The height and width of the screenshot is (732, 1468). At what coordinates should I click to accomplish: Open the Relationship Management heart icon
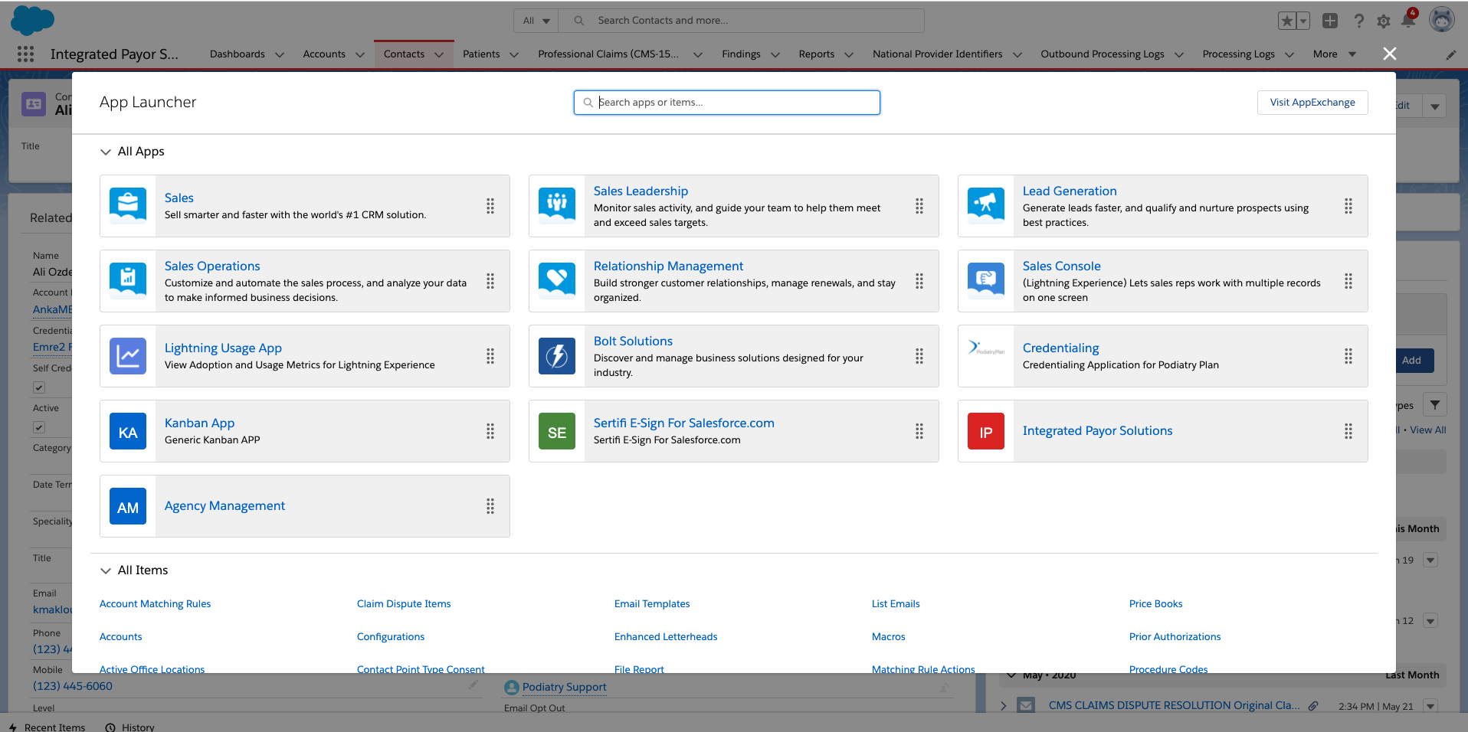click(557, 281)
